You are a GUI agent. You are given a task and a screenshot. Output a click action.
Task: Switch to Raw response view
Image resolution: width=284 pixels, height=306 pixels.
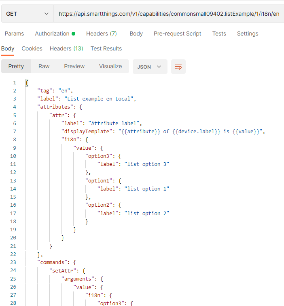(x=44, y=66)
